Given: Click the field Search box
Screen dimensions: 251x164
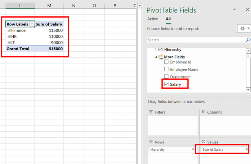Looking at the screenshot, I should coord(196,40).
